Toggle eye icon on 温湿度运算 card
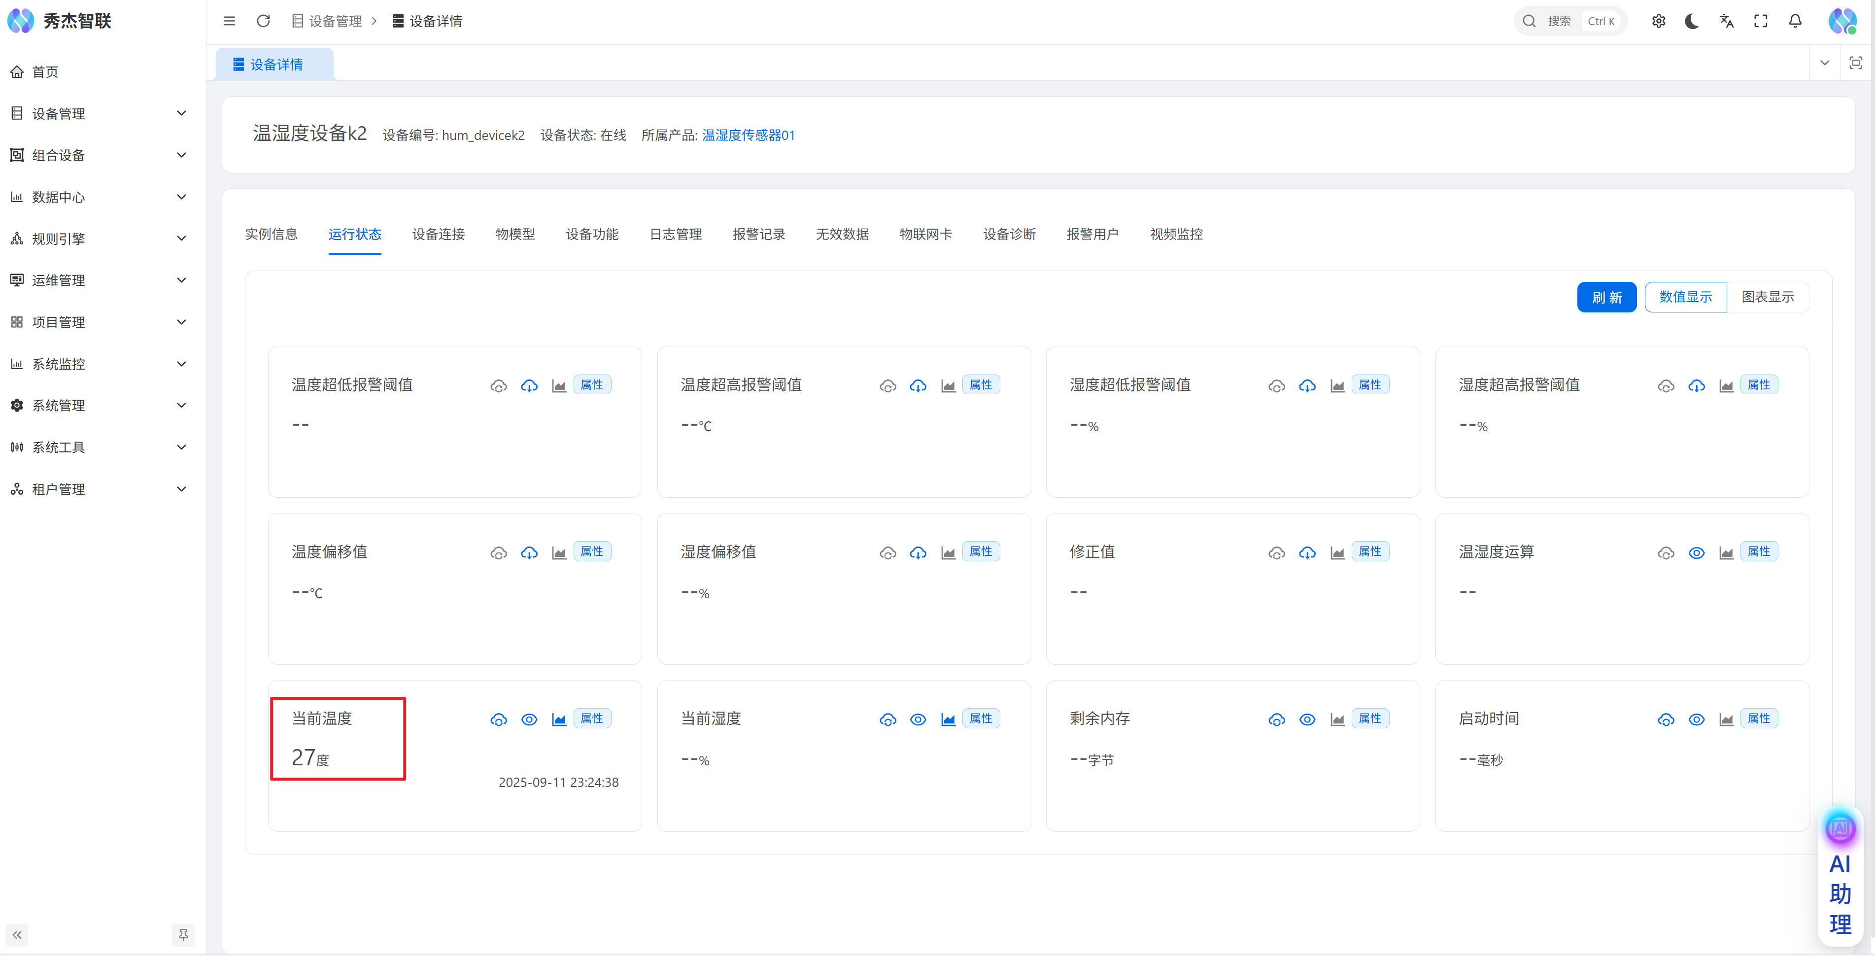The height and width of the screenshot is (956, 1875). click(1696, 552)
